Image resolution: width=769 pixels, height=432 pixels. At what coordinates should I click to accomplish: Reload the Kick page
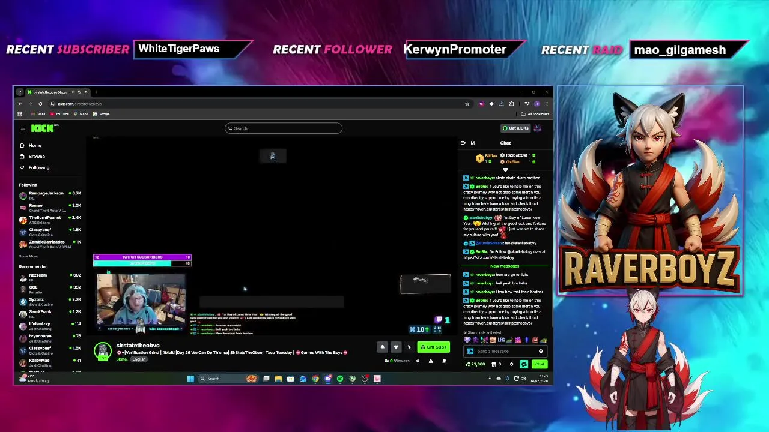point(40,104)
